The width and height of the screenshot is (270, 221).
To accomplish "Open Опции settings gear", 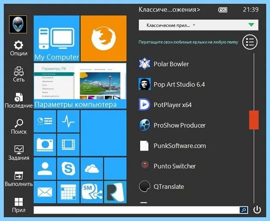I will (x=18, y=48).
